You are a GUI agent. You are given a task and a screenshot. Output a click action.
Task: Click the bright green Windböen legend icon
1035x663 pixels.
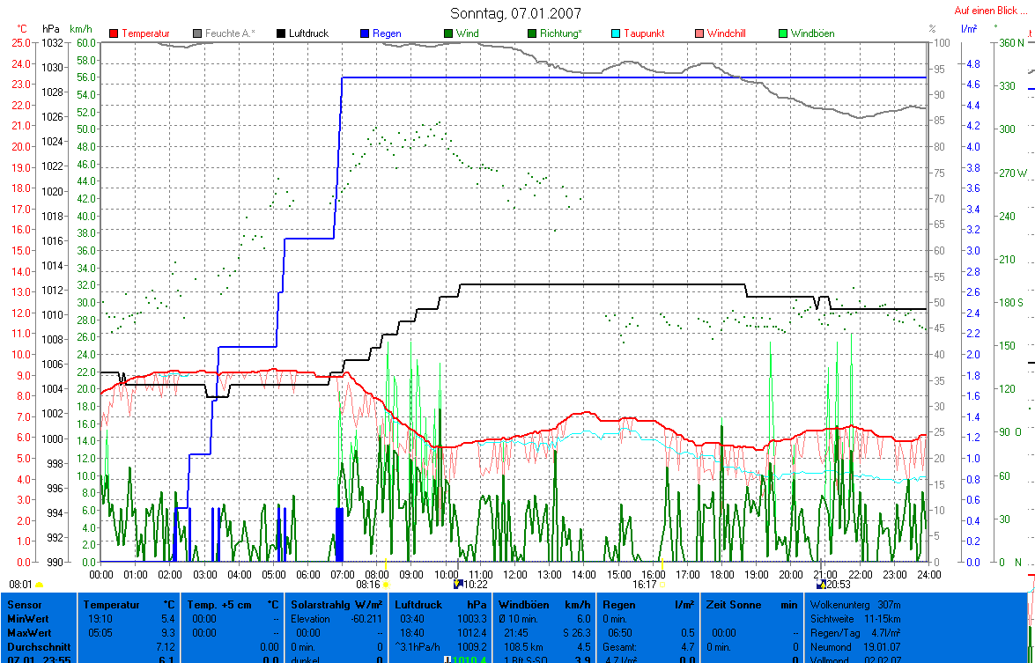coord(783,33)
